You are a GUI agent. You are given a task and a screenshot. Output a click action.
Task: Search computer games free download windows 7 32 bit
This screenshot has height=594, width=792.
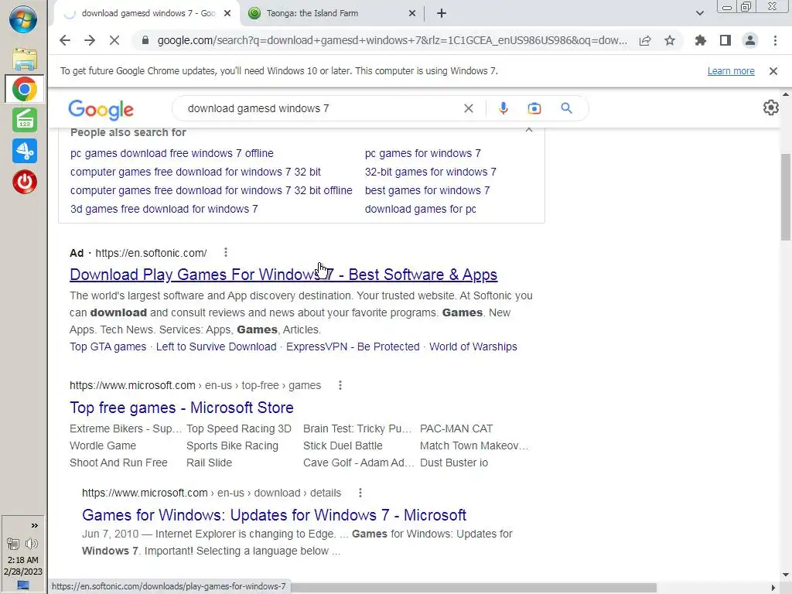pyautogui.click(x=196, y=172)
